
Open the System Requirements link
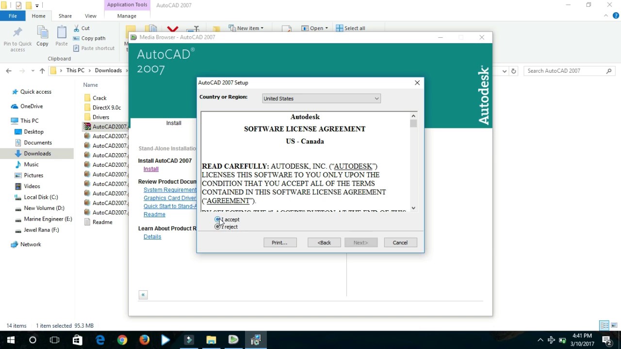(x=170, y=190)
